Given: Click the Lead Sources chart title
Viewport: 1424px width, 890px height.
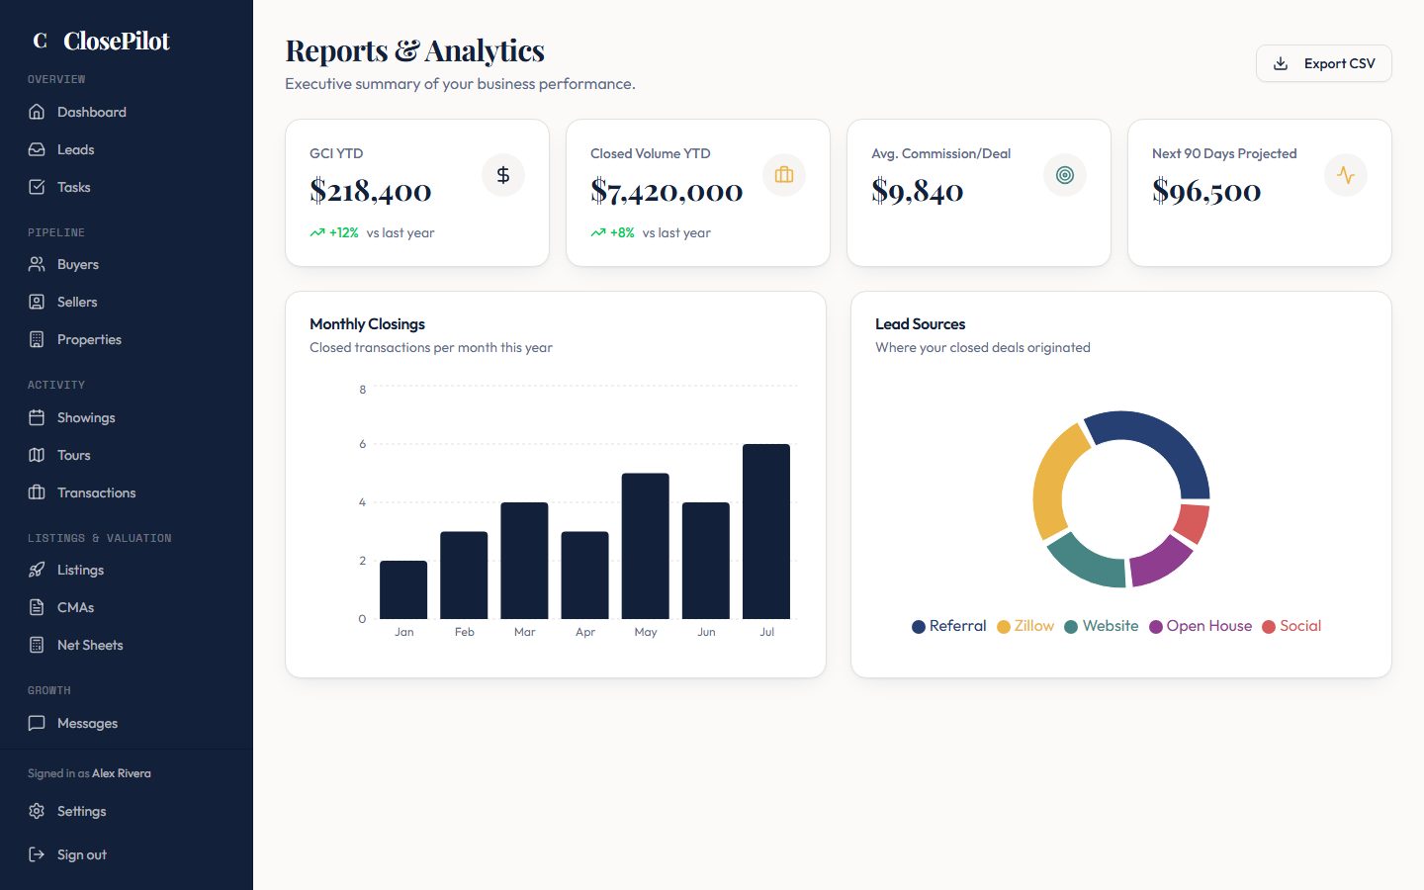Looking at the screenshot, I should tap(920, 323).
